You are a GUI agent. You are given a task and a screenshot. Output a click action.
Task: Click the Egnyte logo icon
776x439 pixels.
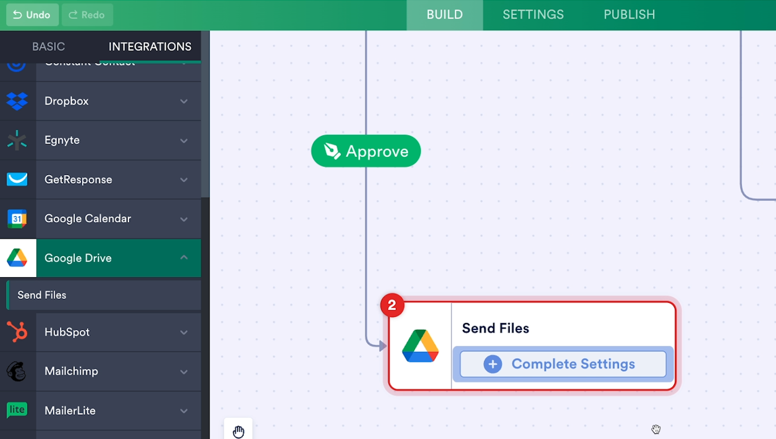click(17, 140)
